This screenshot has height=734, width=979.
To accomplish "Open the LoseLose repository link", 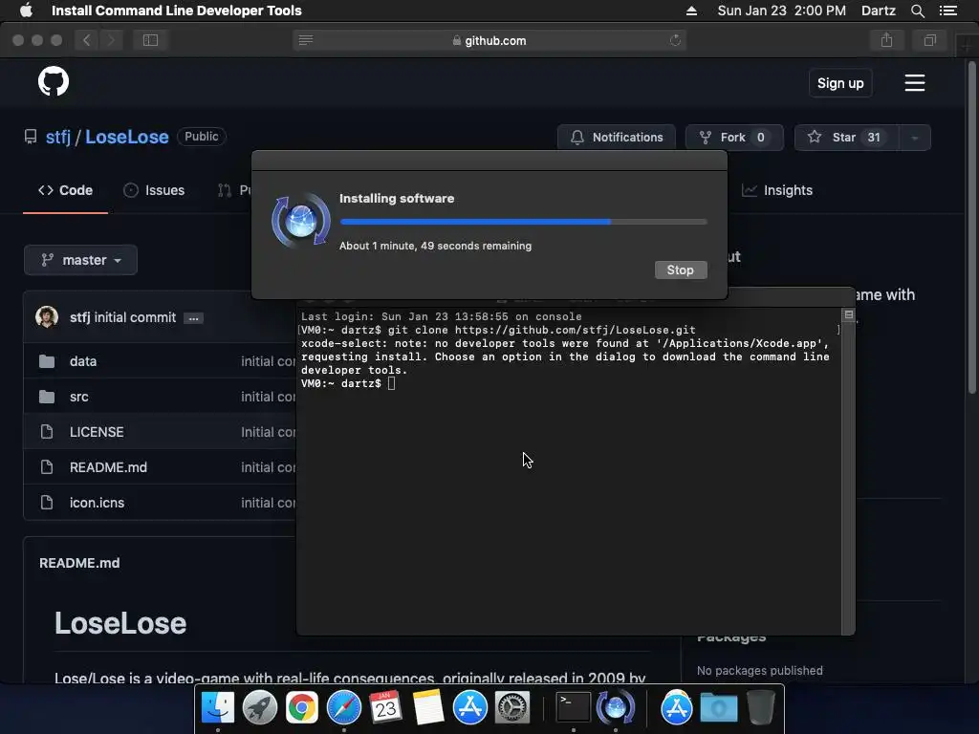I will (127, 137).
